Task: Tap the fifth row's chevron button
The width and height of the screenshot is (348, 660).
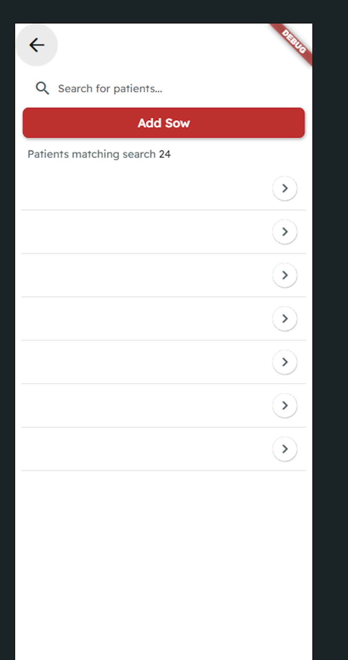Action: (x=285, y=362)
